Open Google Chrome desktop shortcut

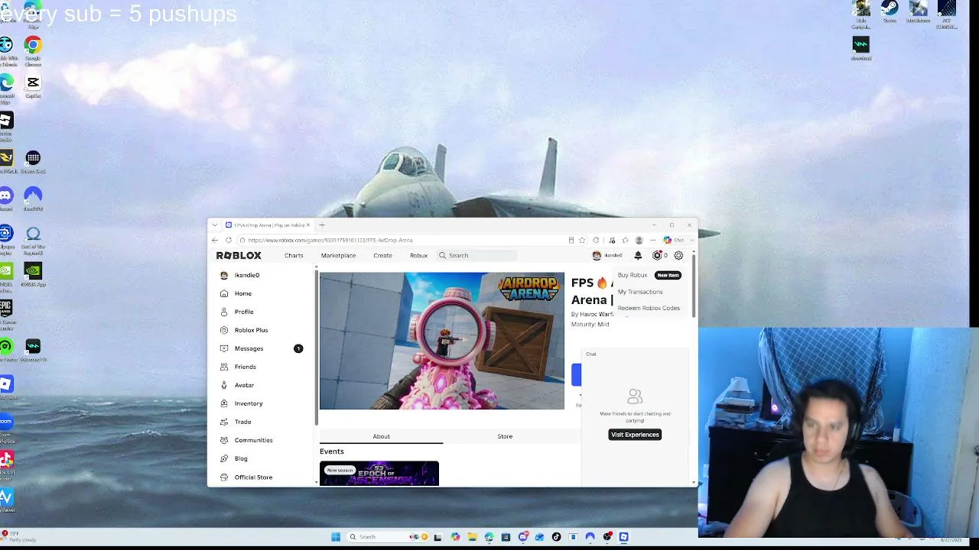click(33, 50)
